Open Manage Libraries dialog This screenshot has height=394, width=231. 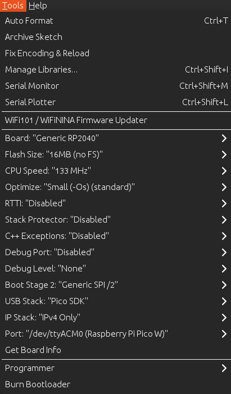(x=115, y=70)
